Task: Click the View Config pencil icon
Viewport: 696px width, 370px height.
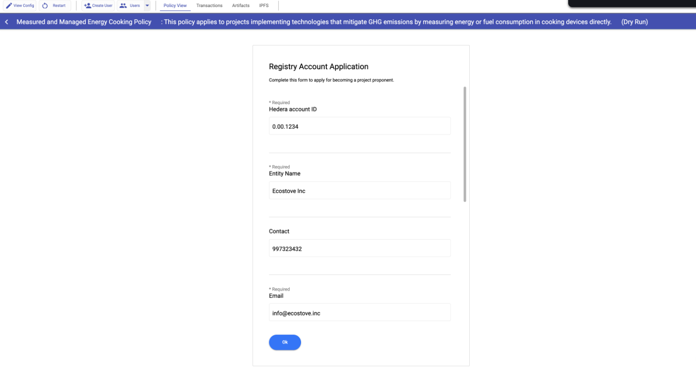Action: 9,6
